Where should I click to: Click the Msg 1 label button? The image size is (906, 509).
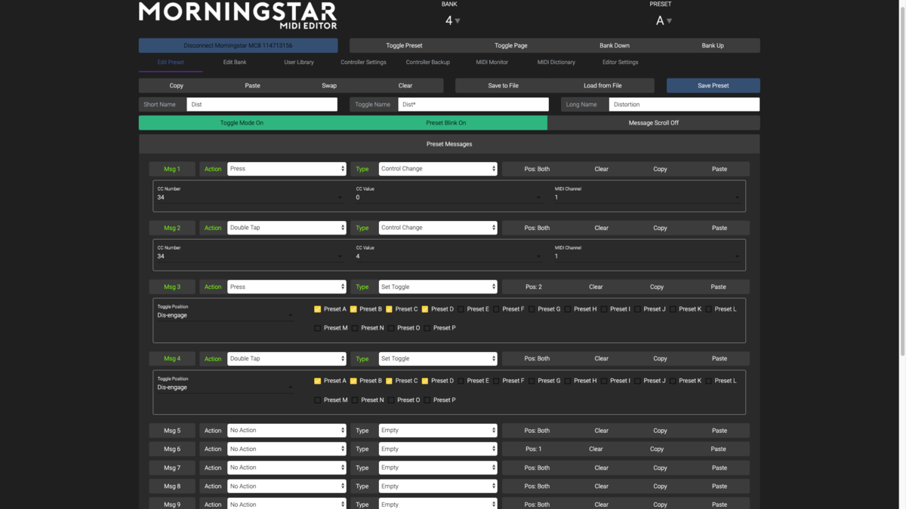tap(172, 169)
